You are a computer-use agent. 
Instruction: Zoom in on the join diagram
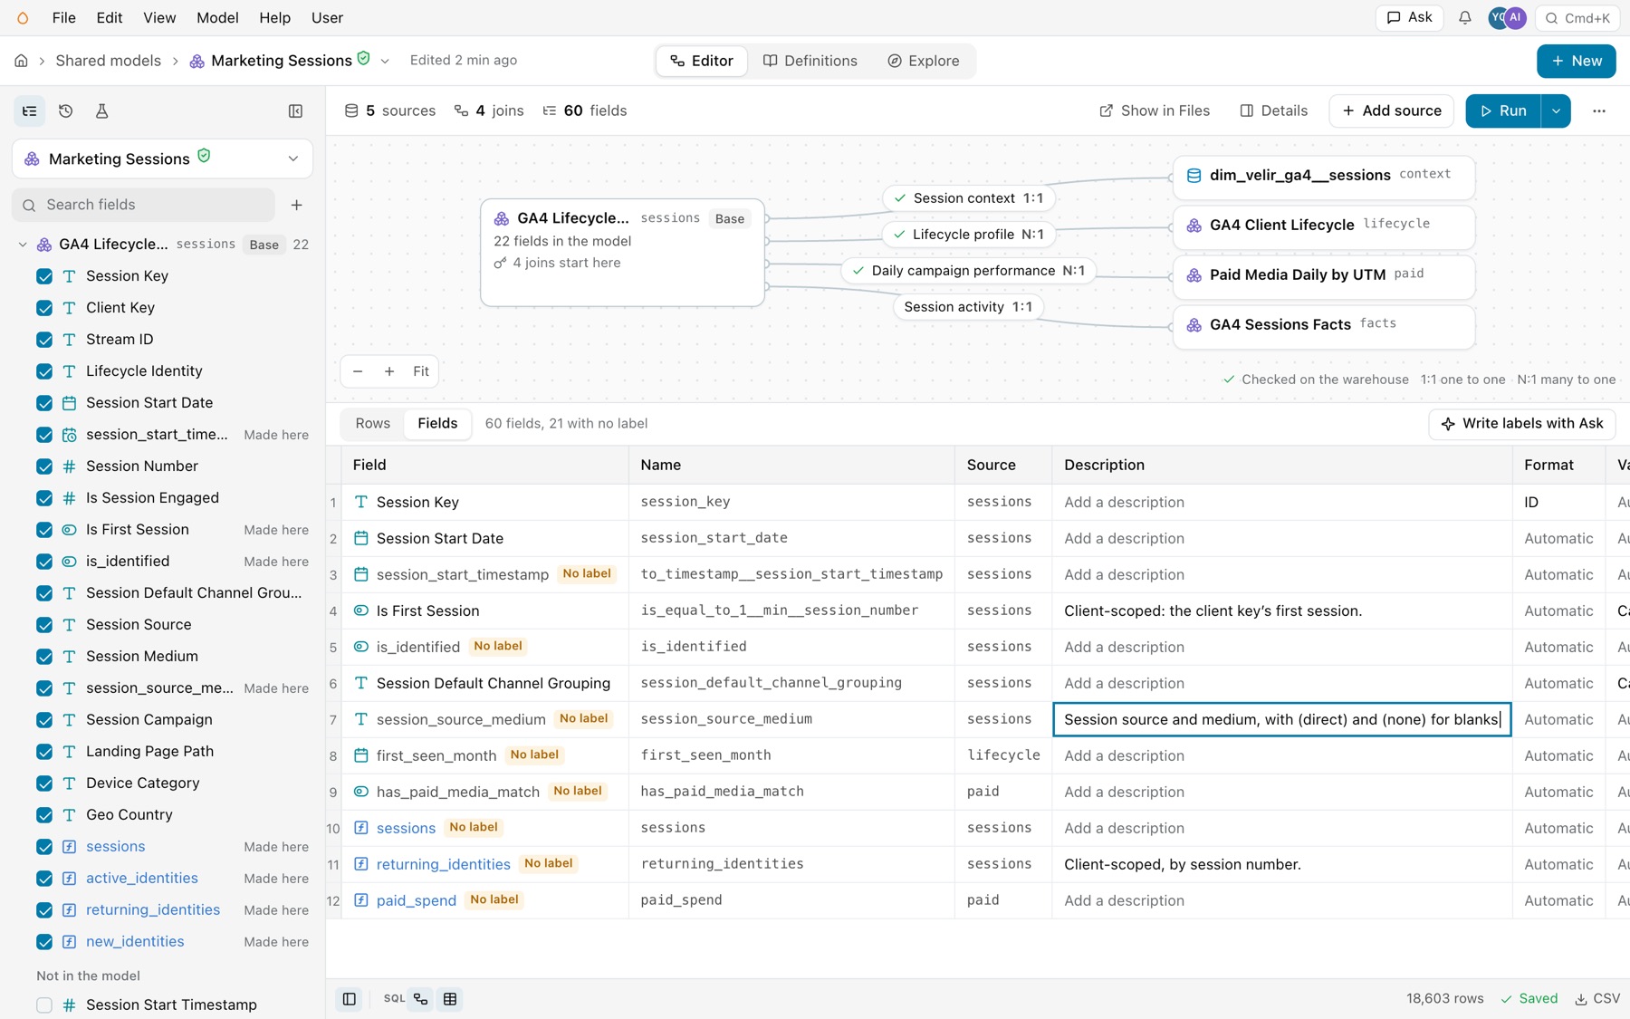389,371
